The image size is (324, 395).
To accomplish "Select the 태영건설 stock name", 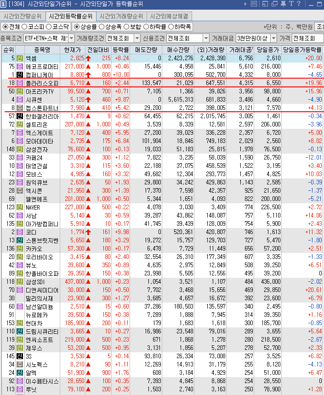I will (x=37, y=166).
